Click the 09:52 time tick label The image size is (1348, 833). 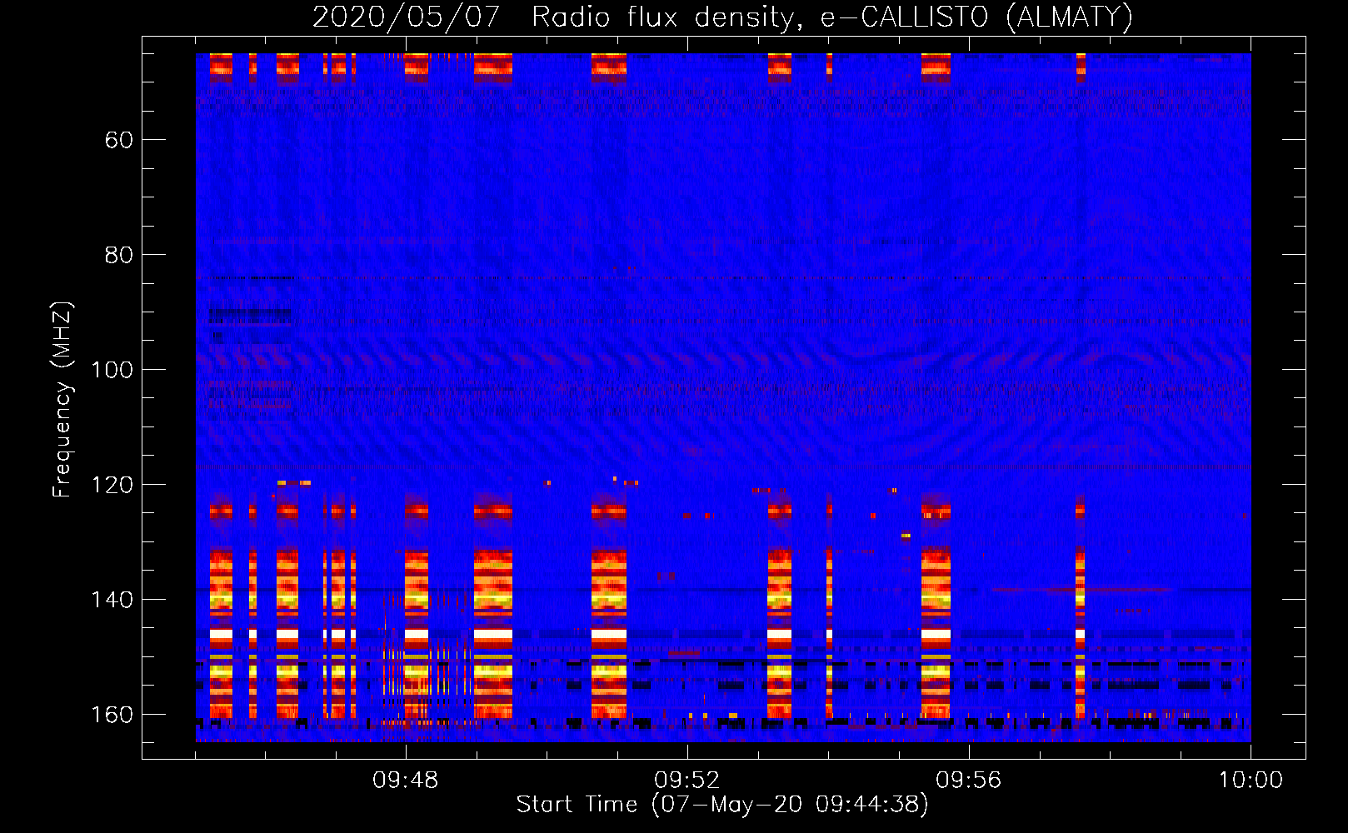point(687,781)
